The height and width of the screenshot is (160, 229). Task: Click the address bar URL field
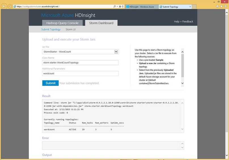coord(63,7)
